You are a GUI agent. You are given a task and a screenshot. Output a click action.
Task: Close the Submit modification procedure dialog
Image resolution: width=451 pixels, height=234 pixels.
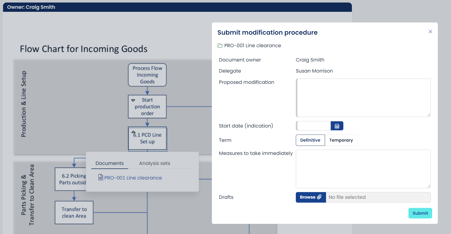(x=430, y=32)
